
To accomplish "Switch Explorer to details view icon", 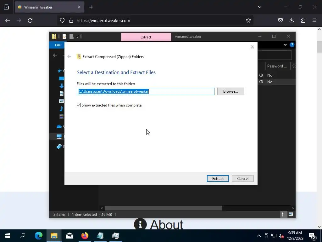I will coord(283,214).
